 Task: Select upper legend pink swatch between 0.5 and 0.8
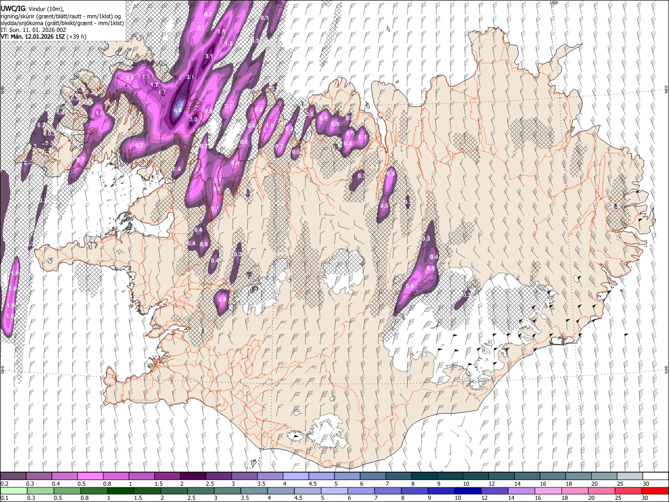[90, 476]
